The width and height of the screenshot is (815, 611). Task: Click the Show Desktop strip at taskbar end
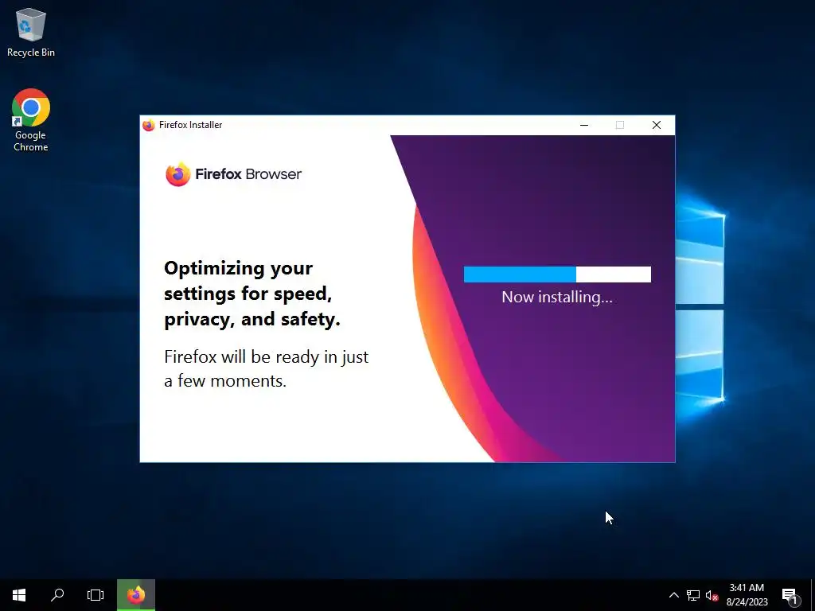813,595
